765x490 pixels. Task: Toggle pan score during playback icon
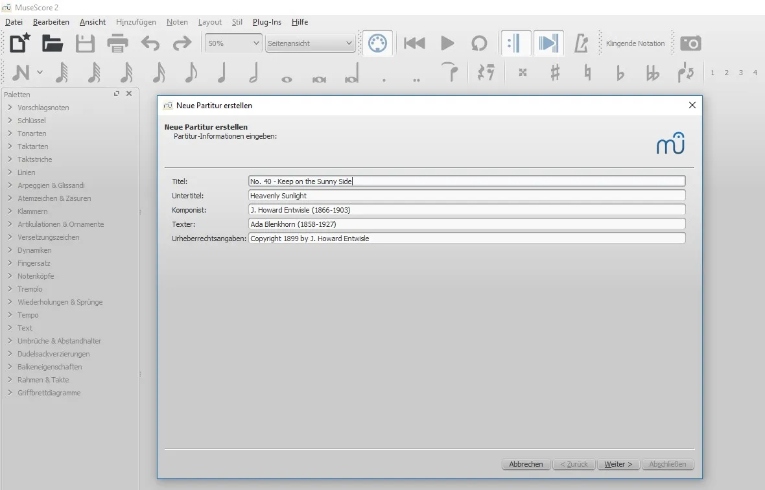pos(548,43)
